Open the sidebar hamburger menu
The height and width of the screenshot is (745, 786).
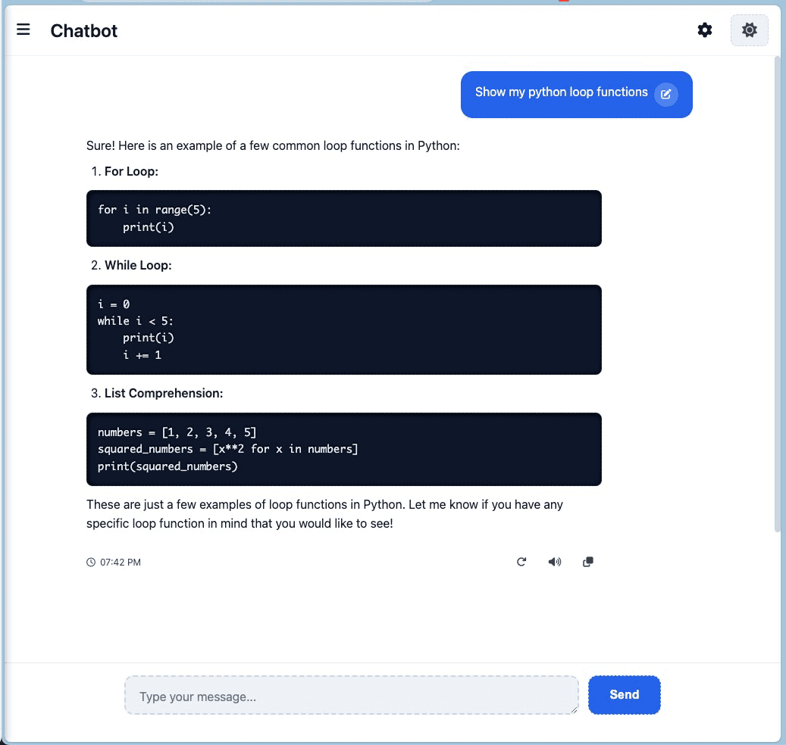pyautogui.click(x=23, y=30)
